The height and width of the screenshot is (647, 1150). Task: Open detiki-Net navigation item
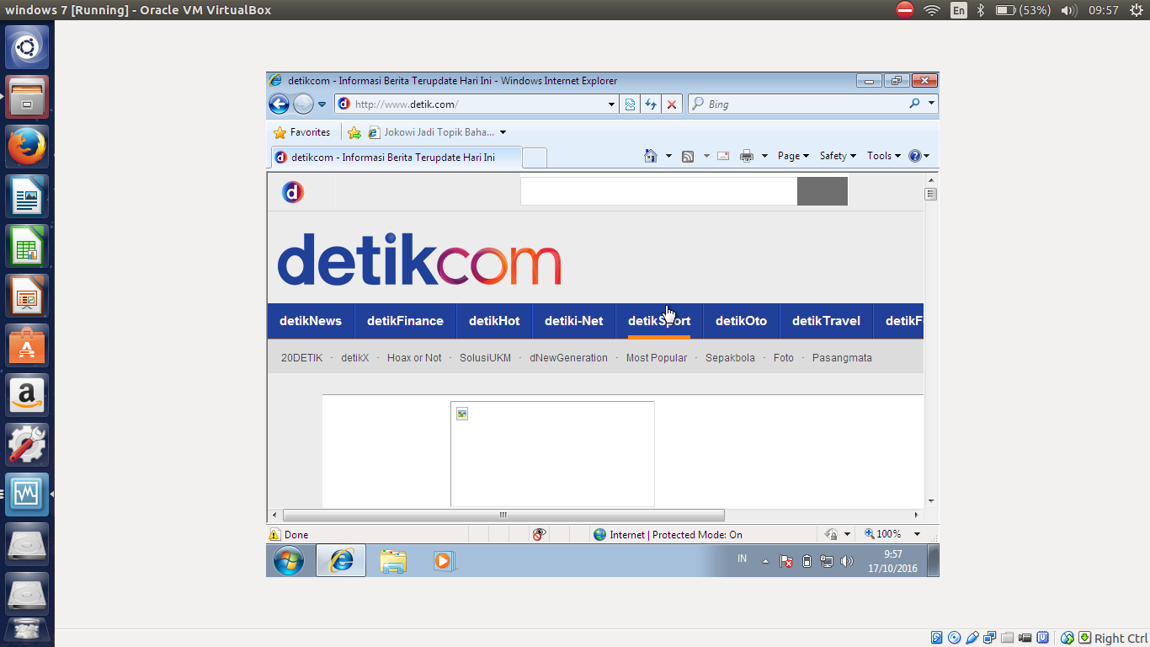[573, 321]
